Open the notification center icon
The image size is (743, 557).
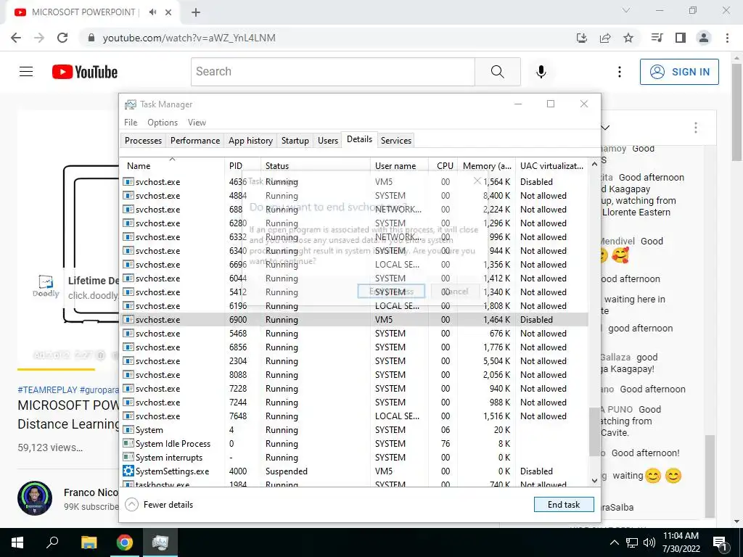720,543
